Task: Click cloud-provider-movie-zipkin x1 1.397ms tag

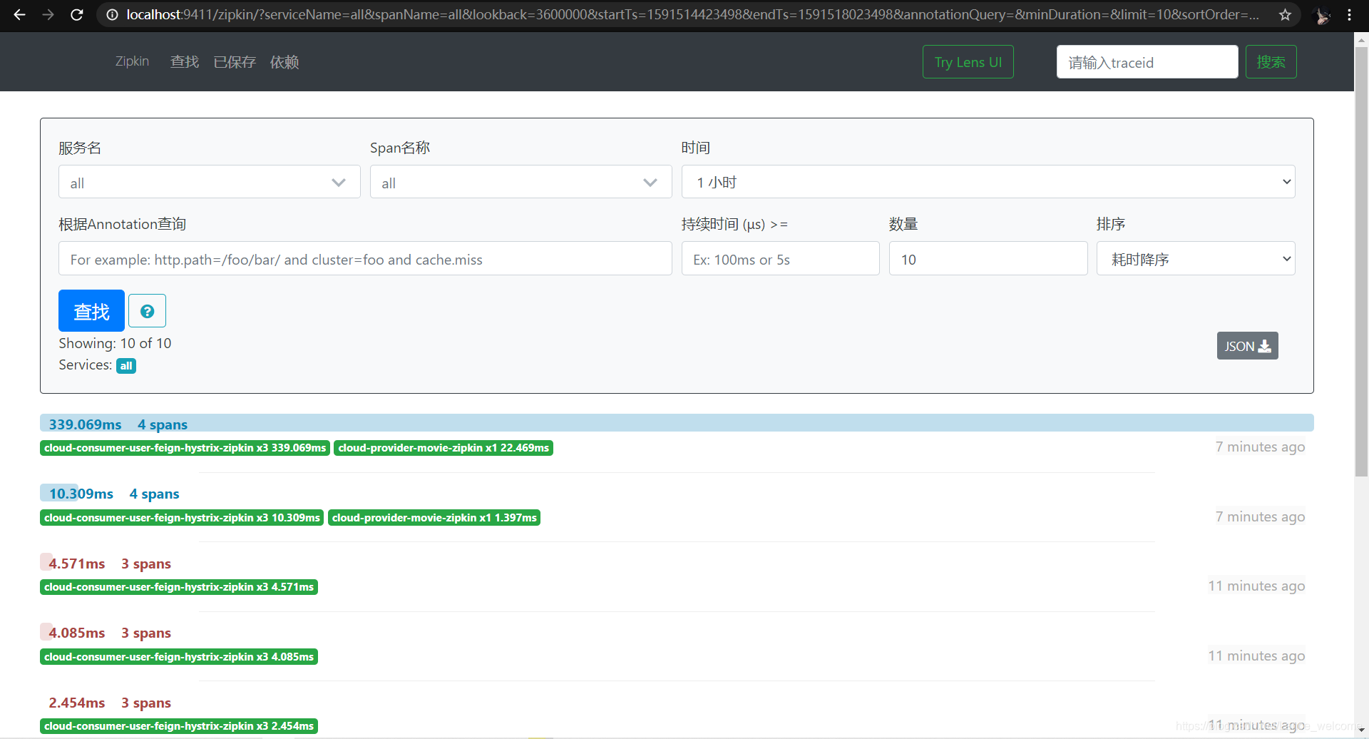Action: coord(434,518)
